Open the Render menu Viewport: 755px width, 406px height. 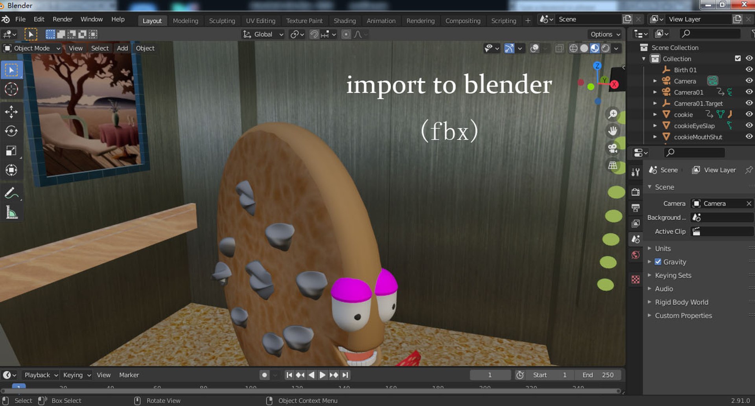pos(63,19)
